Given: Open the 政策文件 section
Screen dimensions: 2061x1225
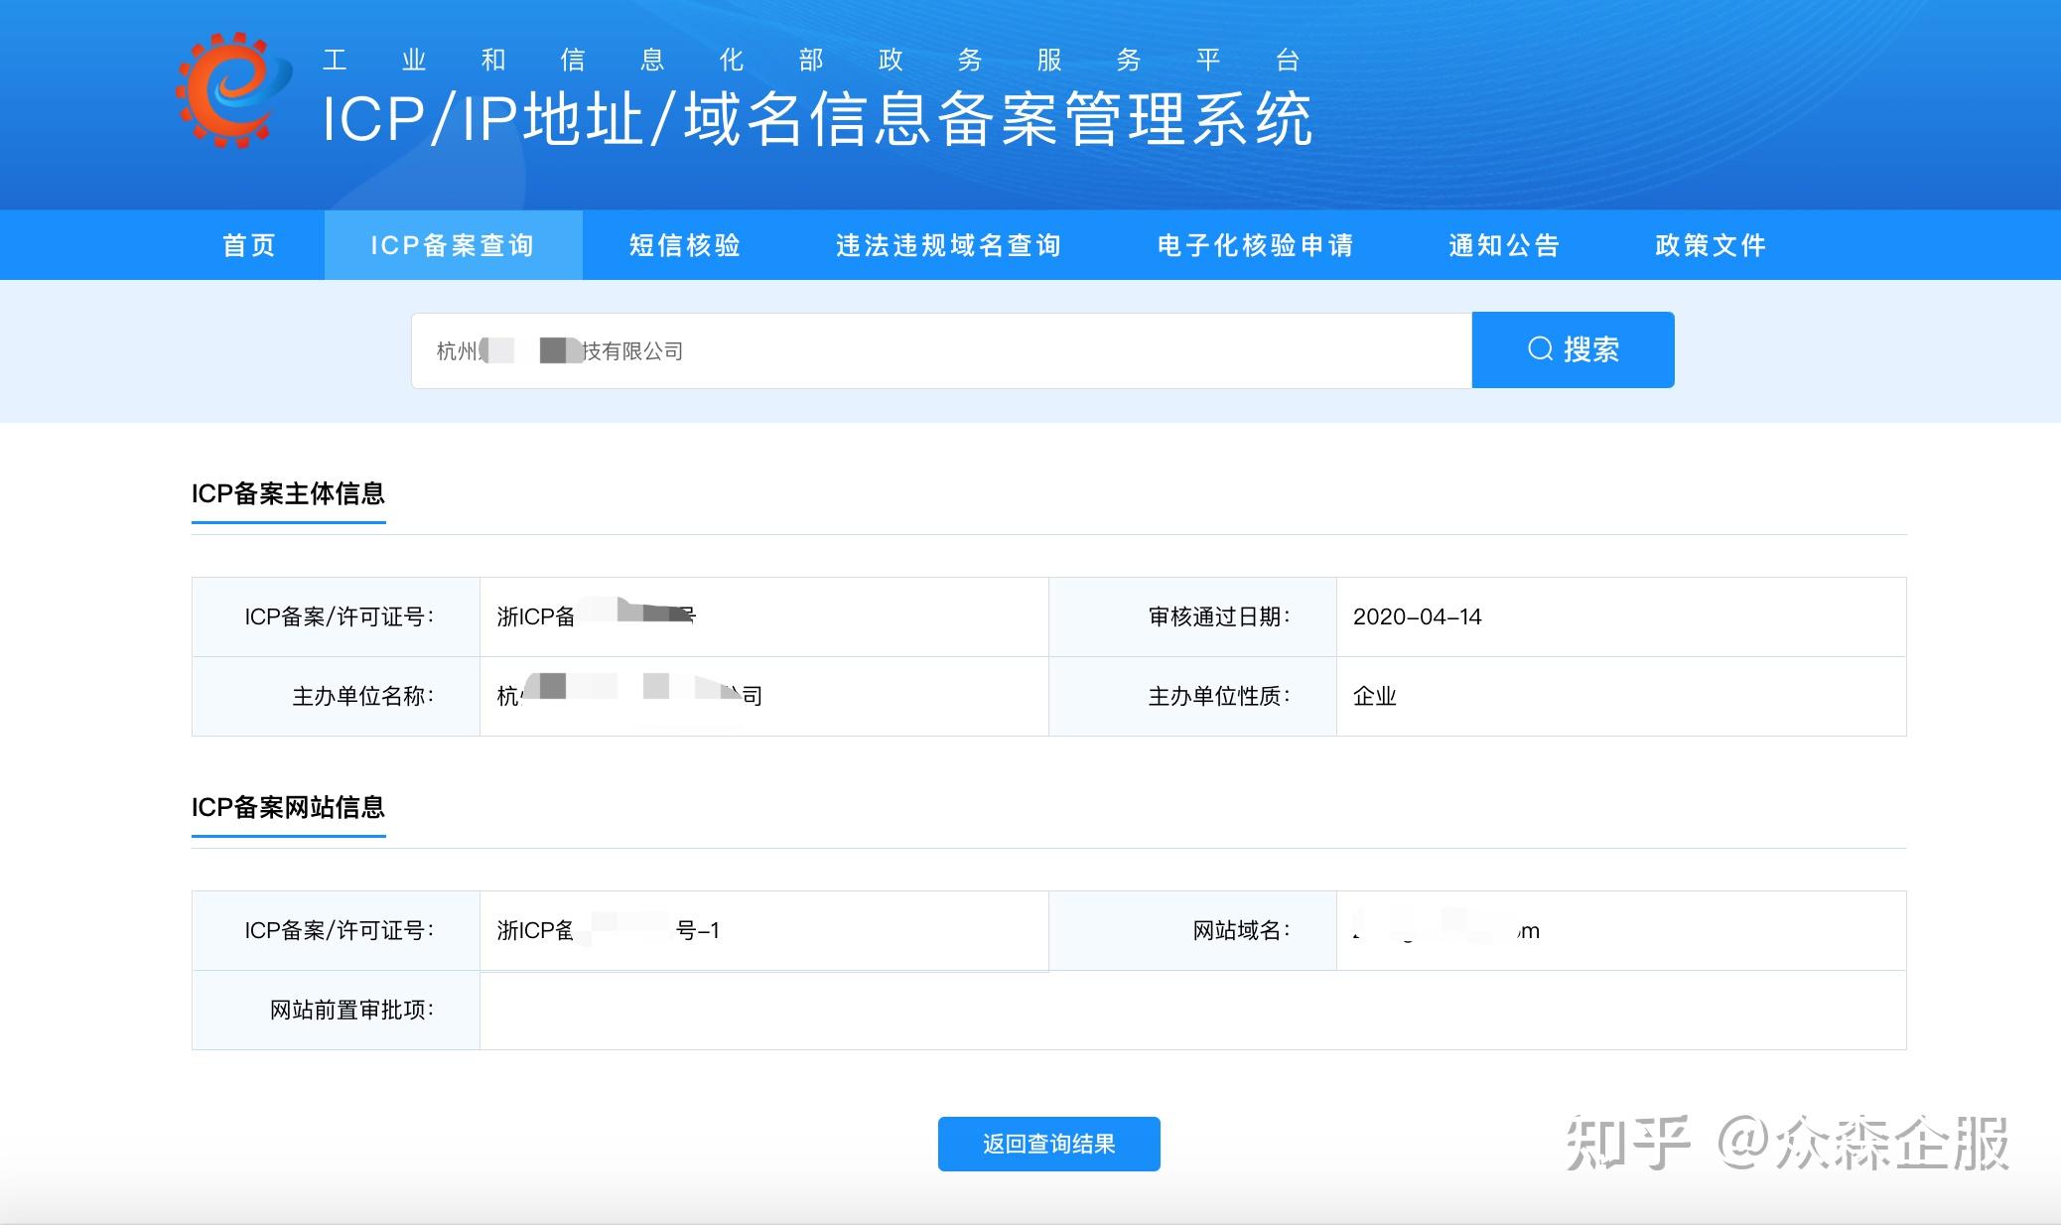Looking at the screenshot, I should (1711, 245).
